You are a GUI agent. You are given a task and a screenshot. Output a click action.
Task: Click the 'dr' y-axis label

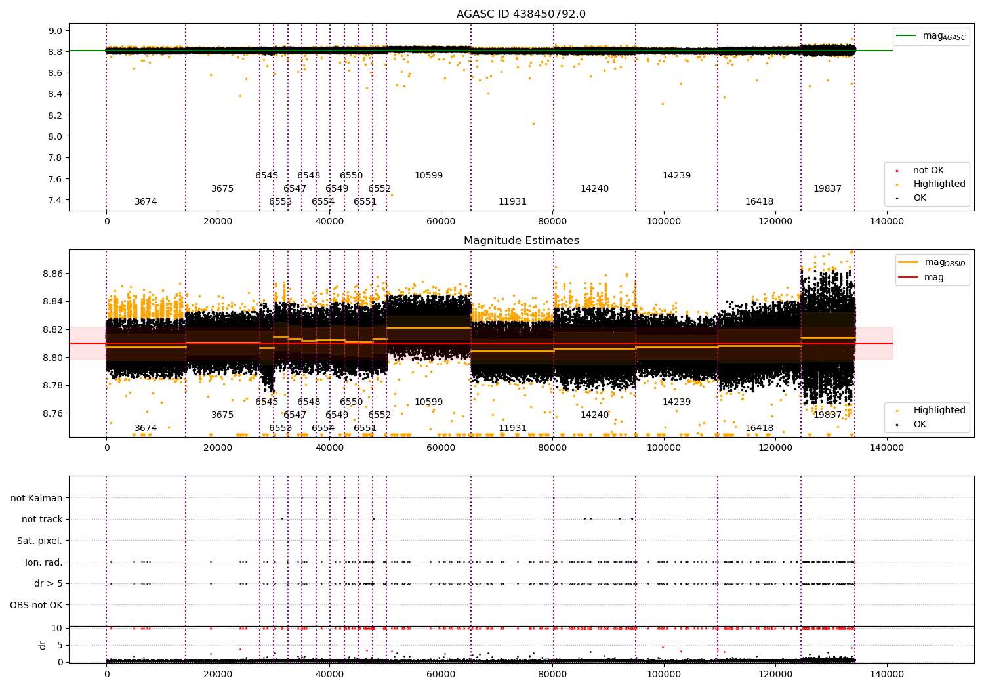(x=43, y=645)
